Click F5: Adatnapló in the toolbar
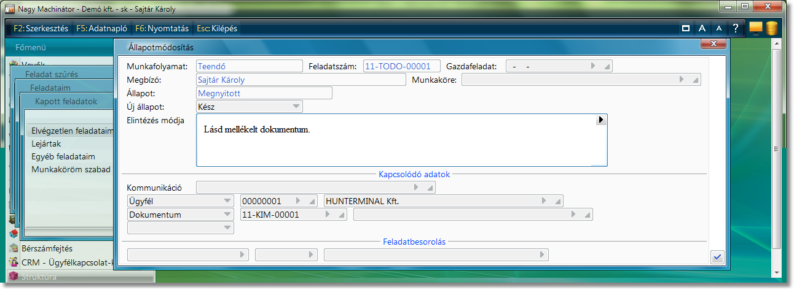This screenshot has width=794, height=290. point(102,28)
